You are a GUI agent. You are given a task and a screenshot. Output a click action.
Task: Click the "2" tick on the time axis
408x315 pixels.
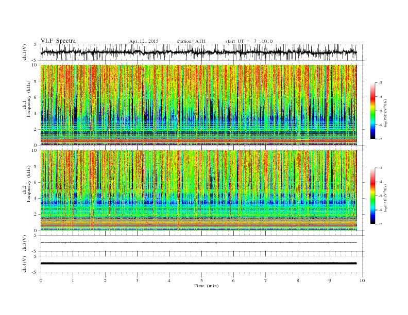point(105,281)
